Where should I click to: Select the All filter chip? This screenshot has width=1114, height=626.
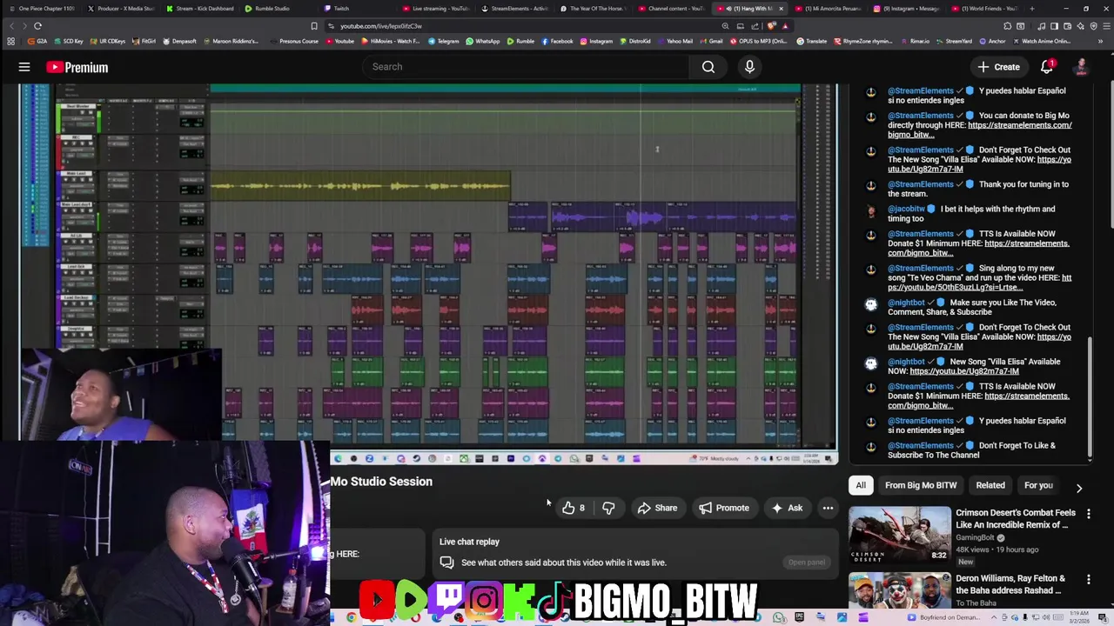tap(861, 485)
